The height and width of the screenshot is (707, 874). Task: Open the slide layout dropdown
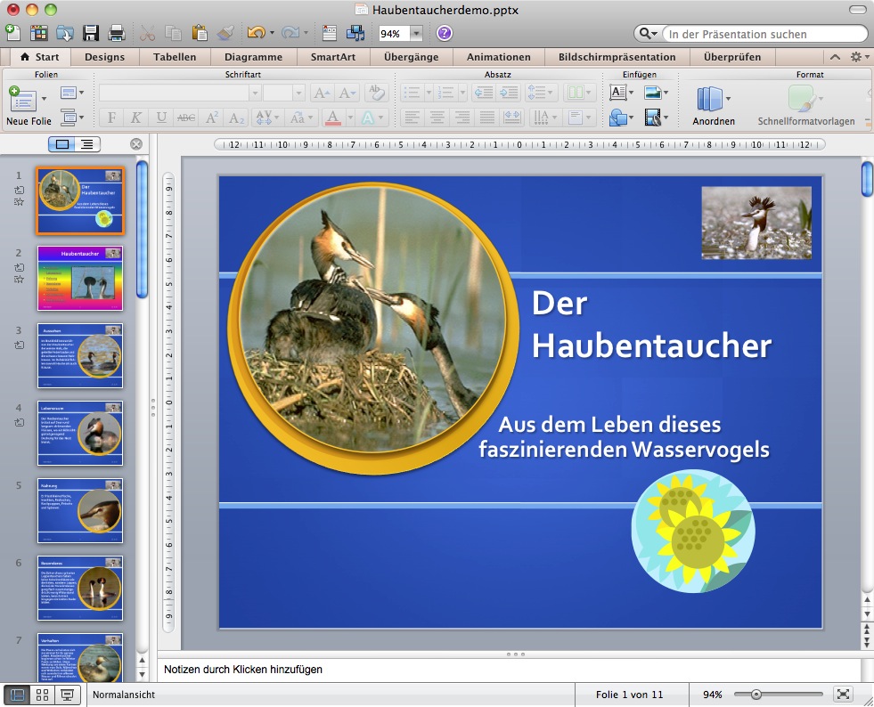71,93
